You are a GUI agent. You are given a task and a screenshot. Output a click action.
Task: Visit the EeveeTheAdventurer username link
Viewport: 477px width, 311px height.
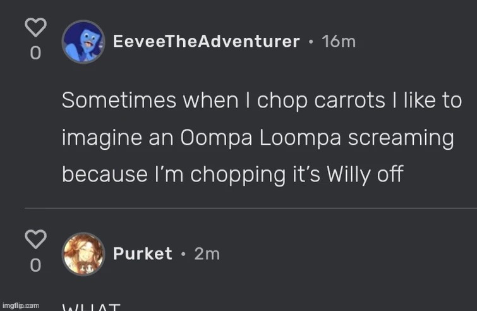pos(206,41)
